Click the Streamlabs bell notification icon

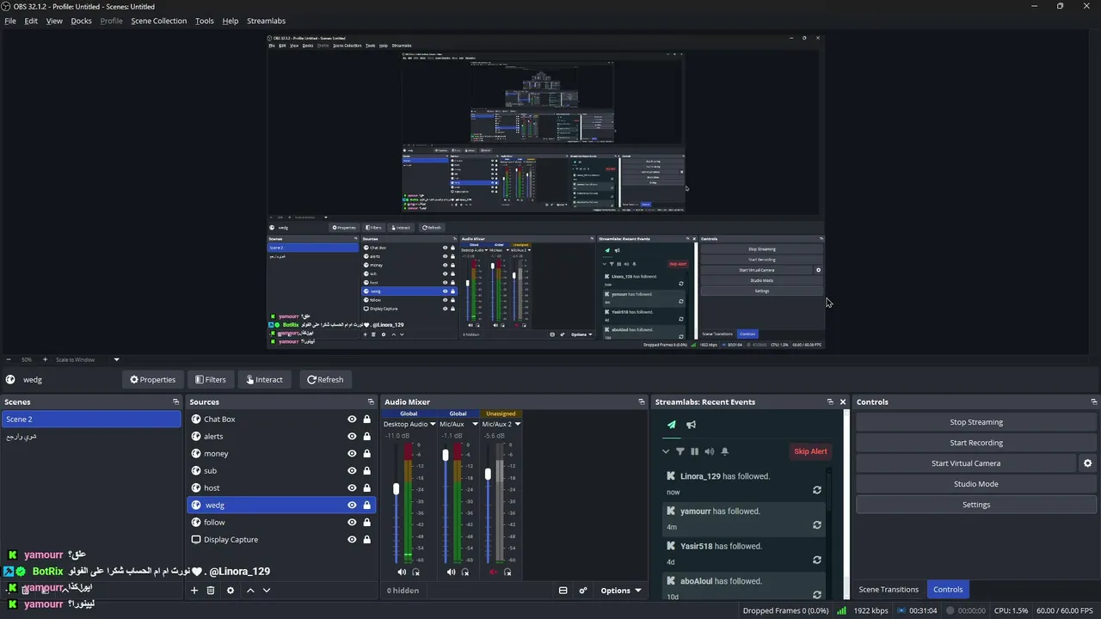(724, 451)
